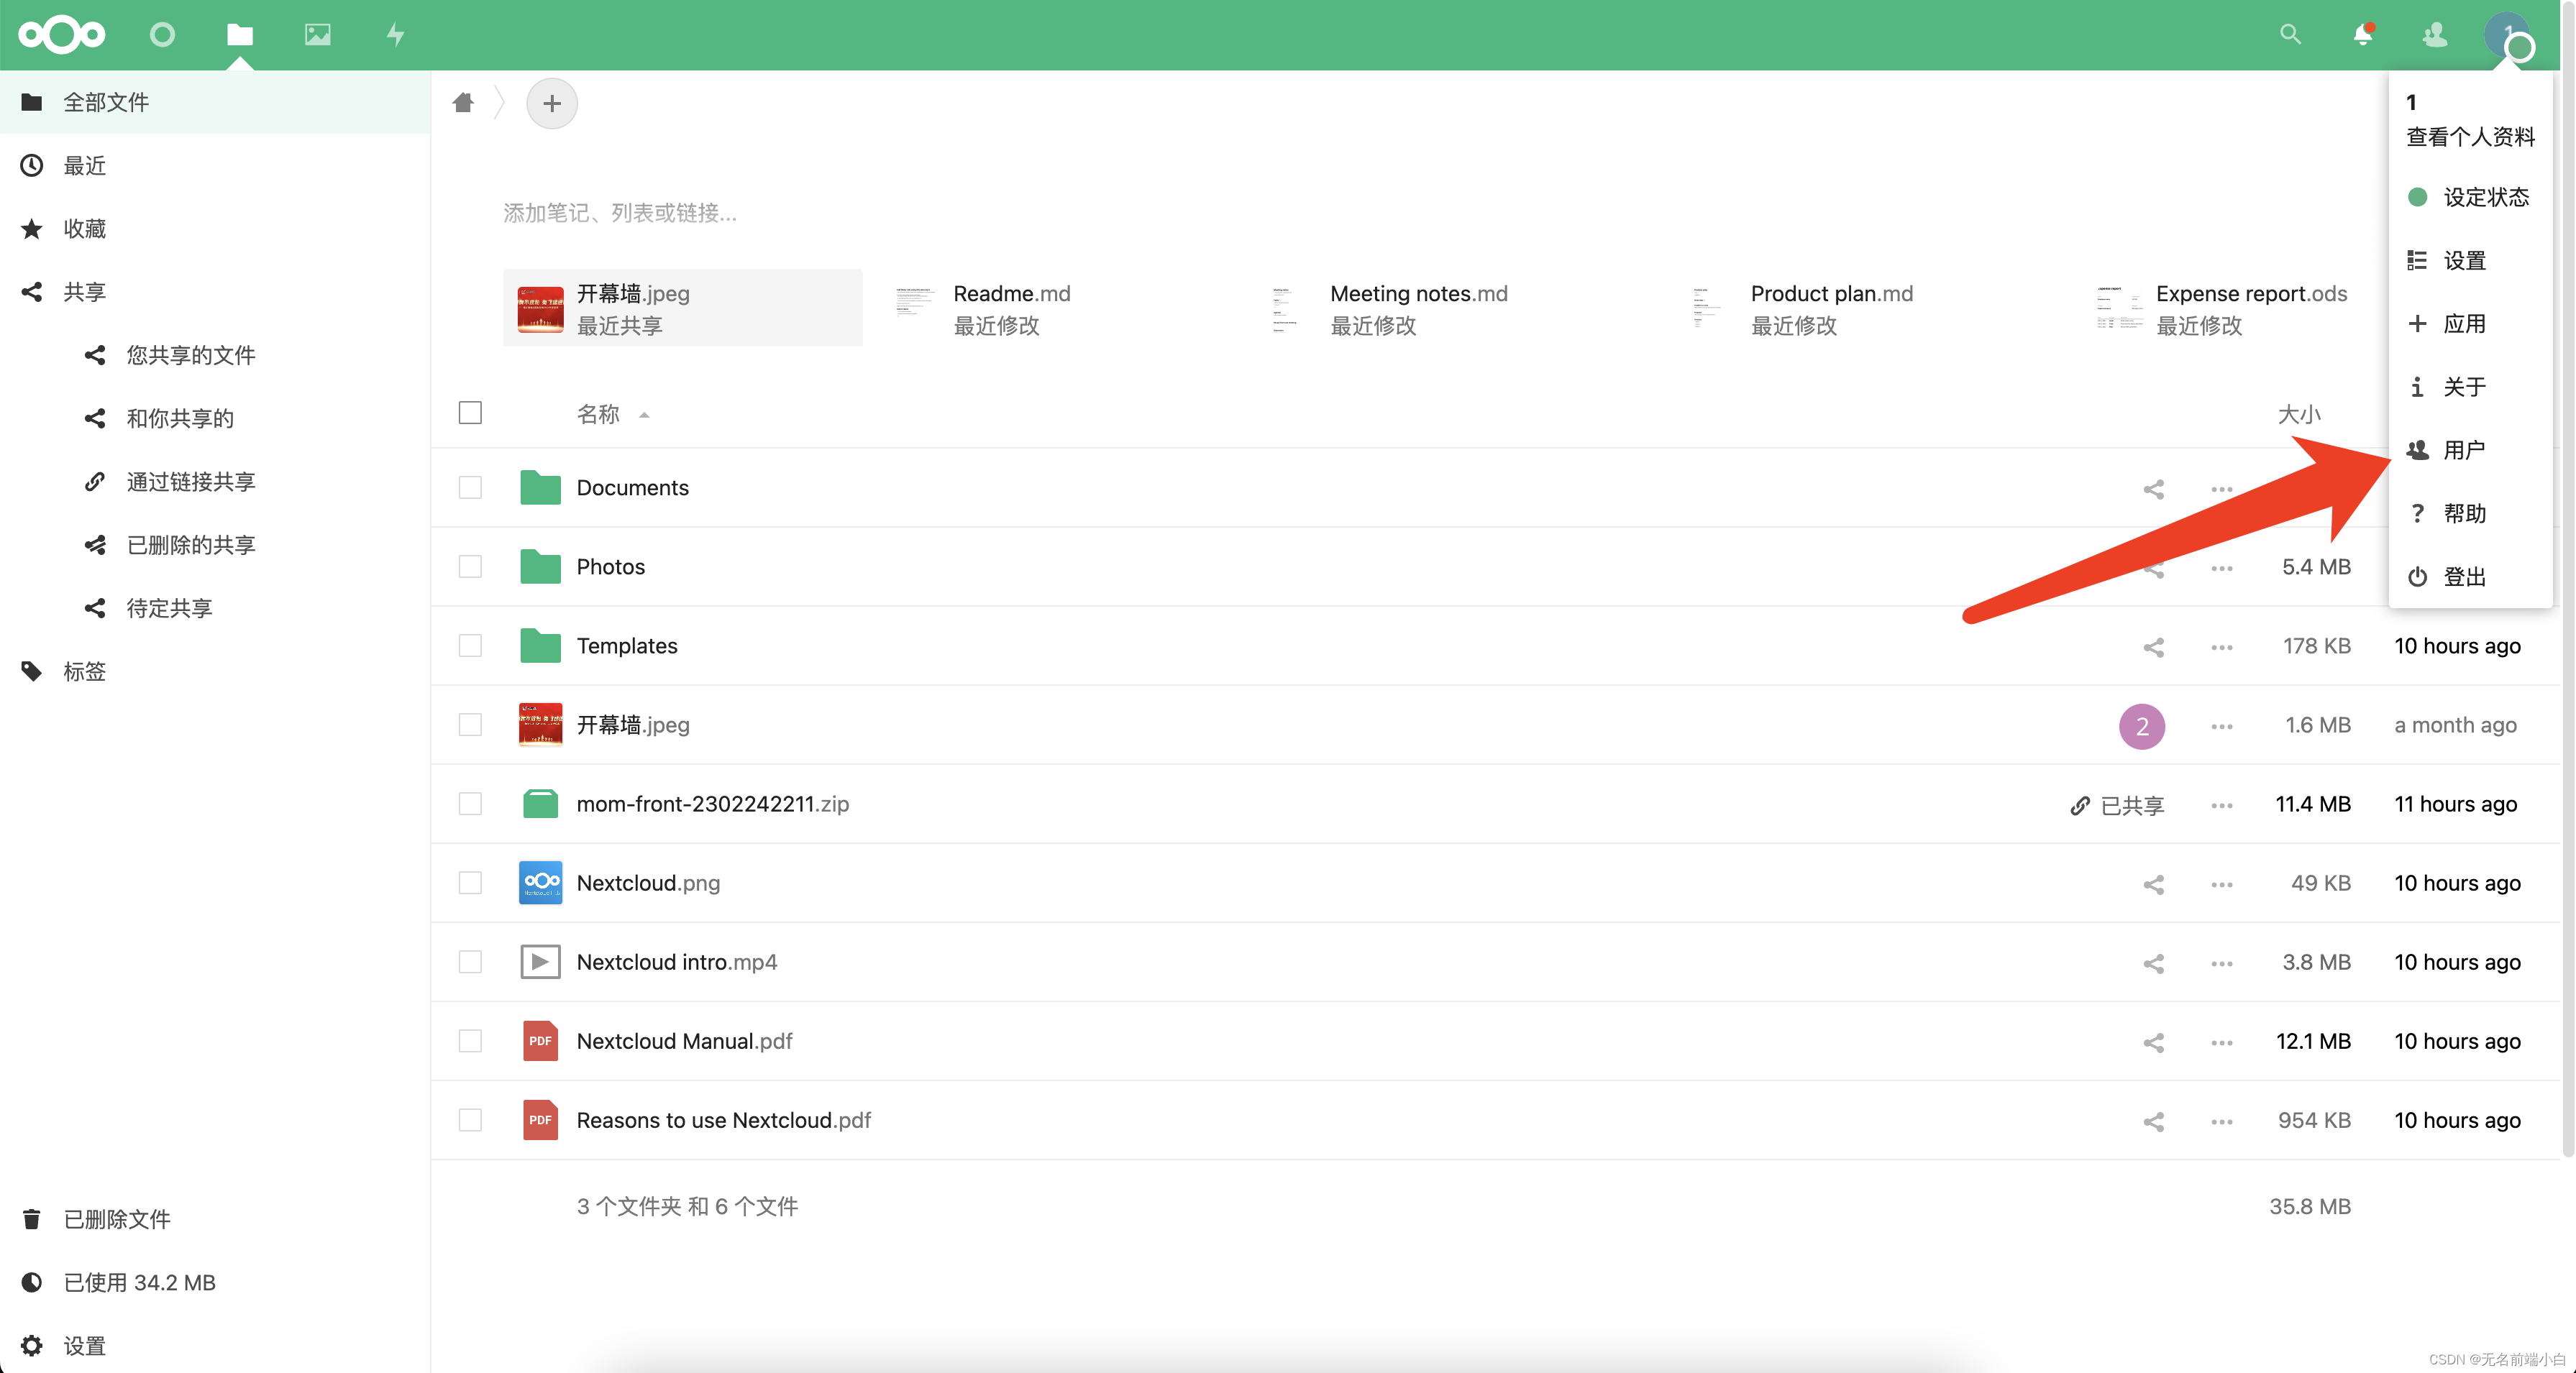Open the Contacts menu icon in header
This screenshot has width=2576, height=1373.
click(2435, 35)
